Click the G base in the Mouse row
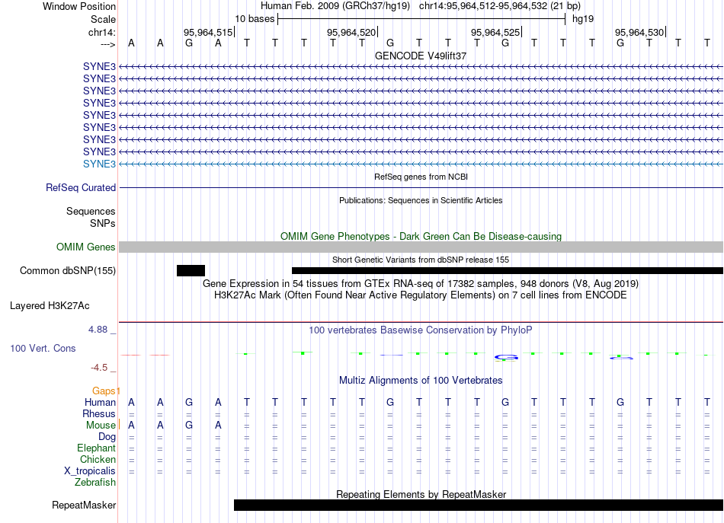 189,426
